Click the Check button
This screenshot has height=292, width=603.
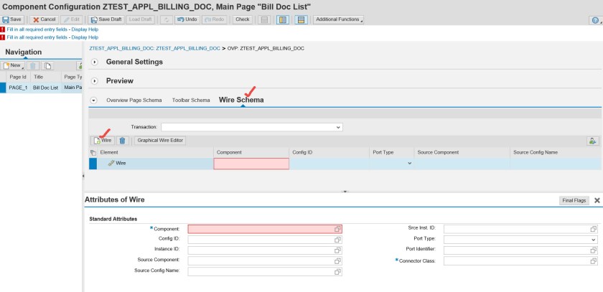[x=243, y=19]
